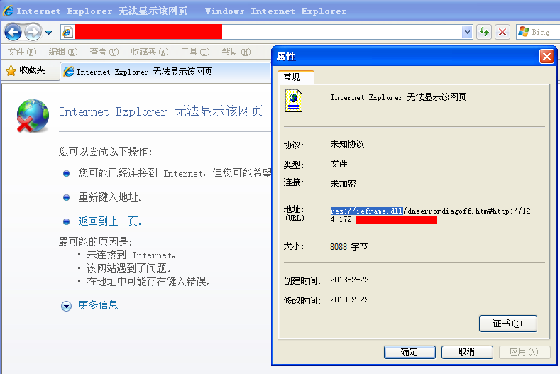
Task: Click the 更多信息 link text
Action: pos(98,305)
